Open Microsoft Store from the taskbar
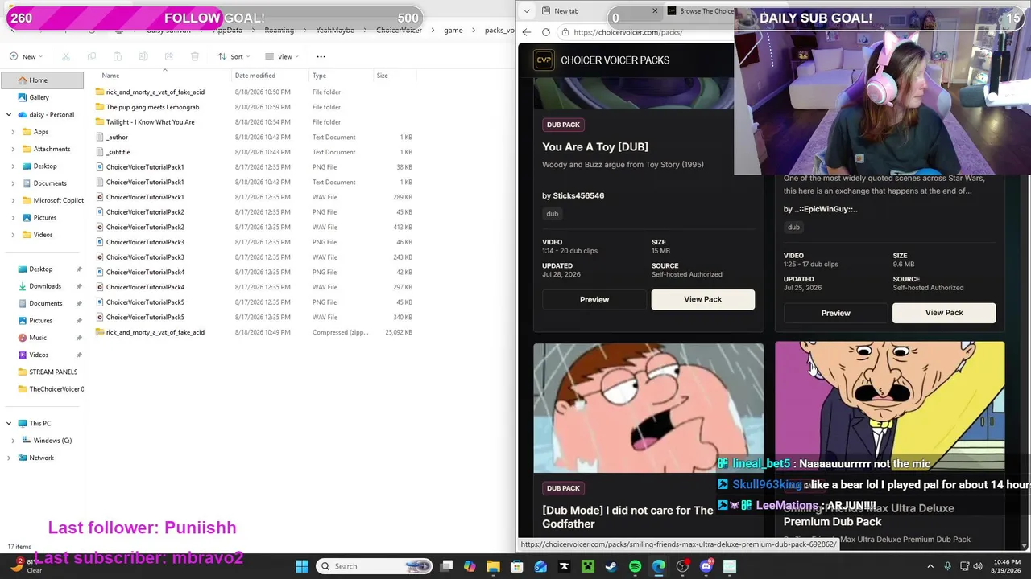Viewport: 1031px width, 579px height. click(517, 566)
